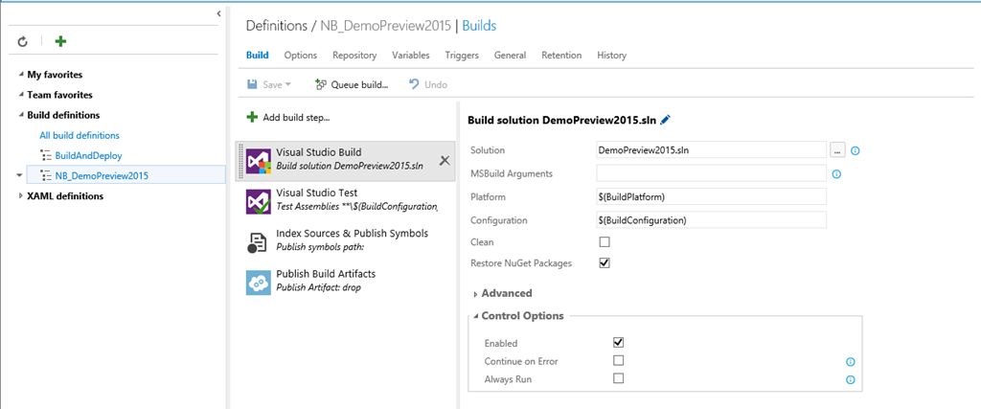Screen dimensions: 981x409
Task: Collapse the My favorites section
Action: pyautogui.click(x=22, y=75)
